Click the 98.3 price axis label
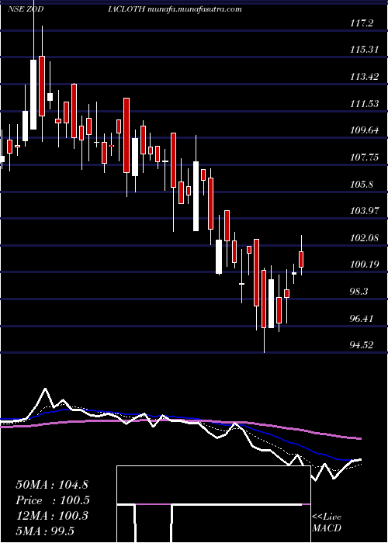The image size is (388, 543). [x=359, y=292]
